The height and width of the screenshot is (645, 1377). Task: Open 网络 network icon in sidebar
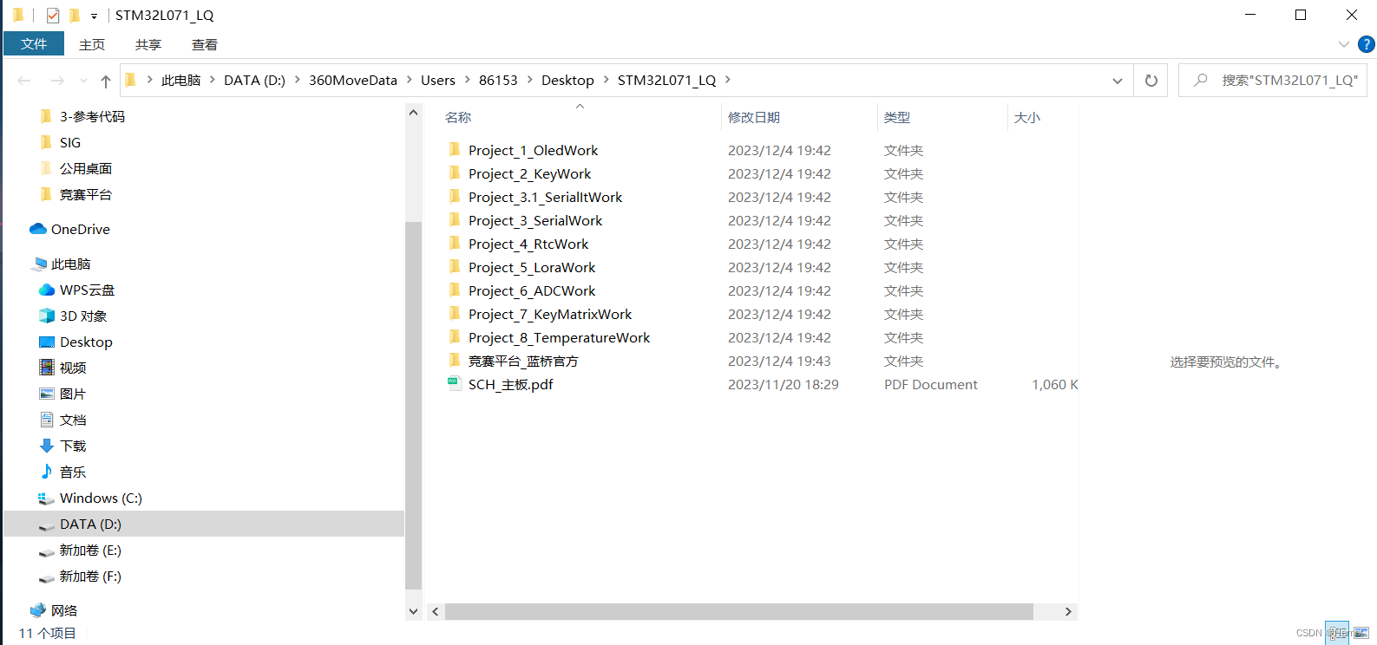point(38,610)
